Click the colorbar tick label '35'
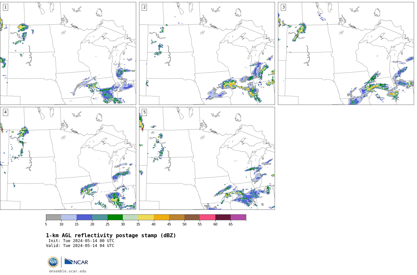417x275 pixels. pyautogui.click(x=138, y=224)
